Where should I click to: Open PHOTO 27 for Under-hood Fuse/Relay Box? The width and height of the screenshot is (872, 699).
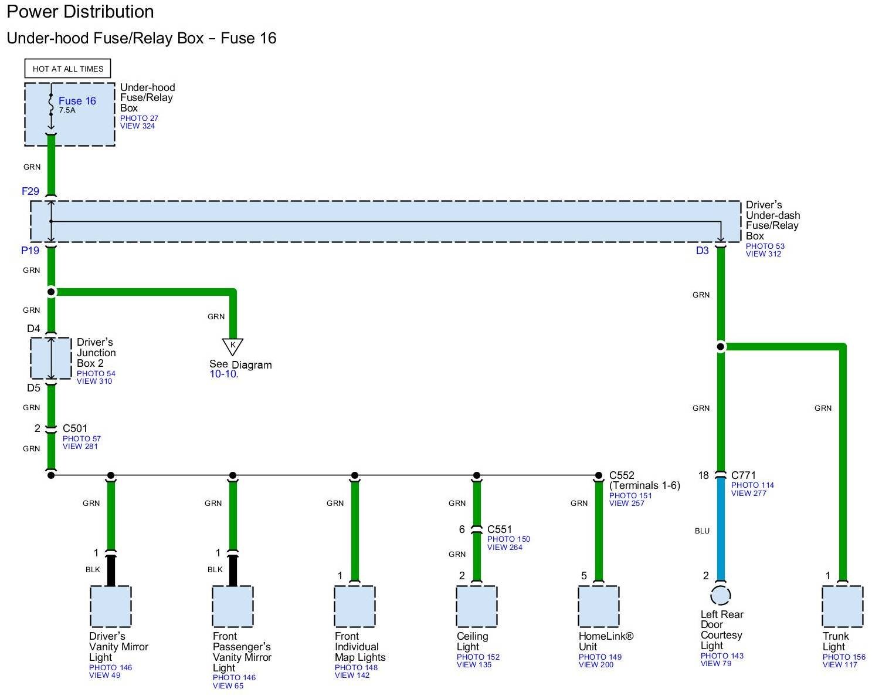point(139,118)
